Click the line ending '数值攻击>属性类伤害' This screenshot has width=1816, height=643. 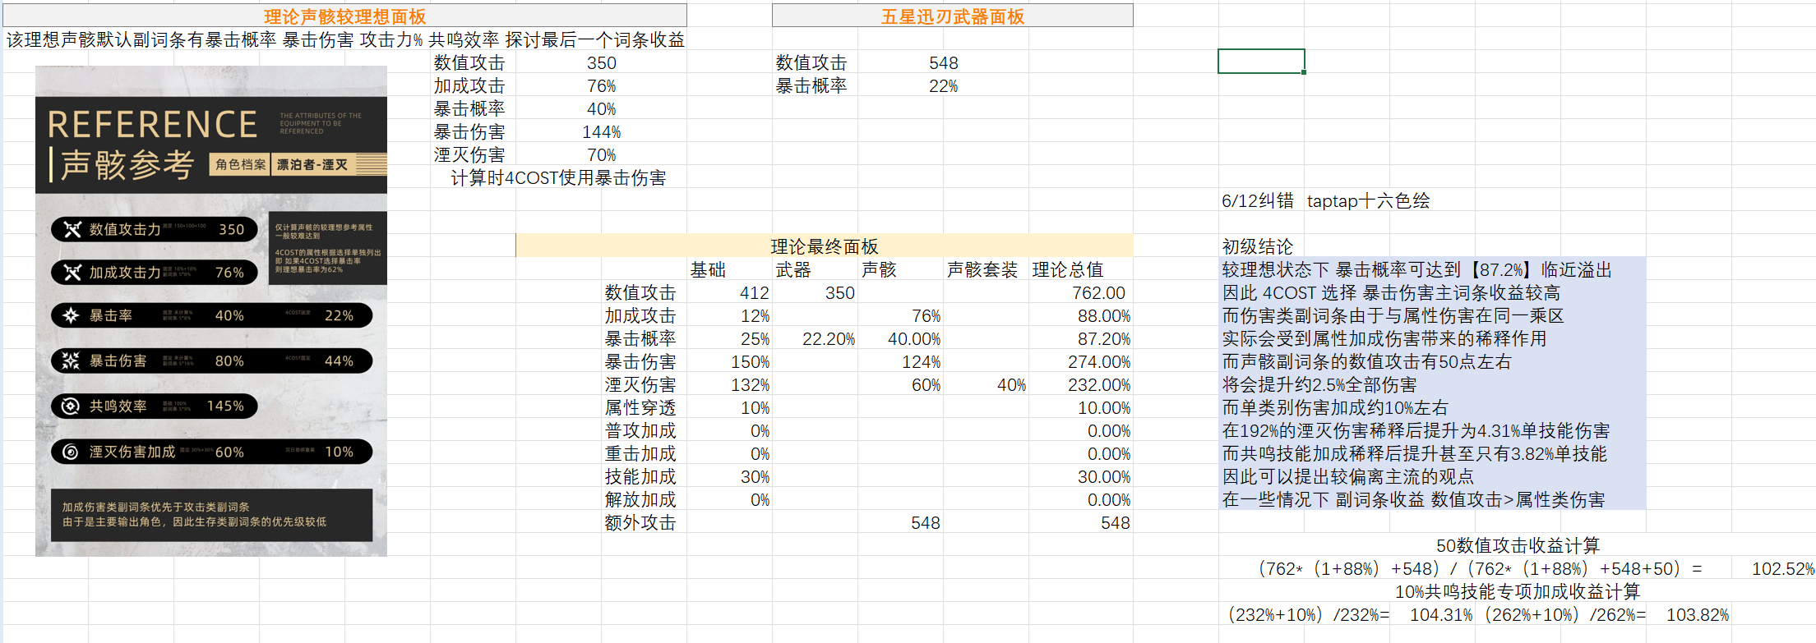(x=1414, y=500)
